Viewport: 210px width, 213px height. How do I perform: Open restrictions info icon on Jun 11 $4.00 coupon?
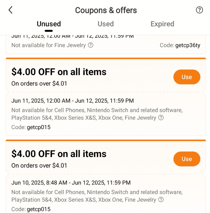click(161, 118)
